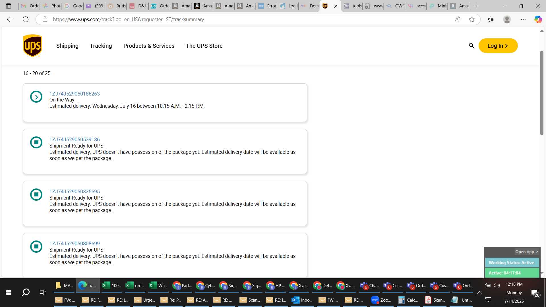Open the *Unti... Notepad taskbar item
The image size is (546, 307).
click(462, 300)
